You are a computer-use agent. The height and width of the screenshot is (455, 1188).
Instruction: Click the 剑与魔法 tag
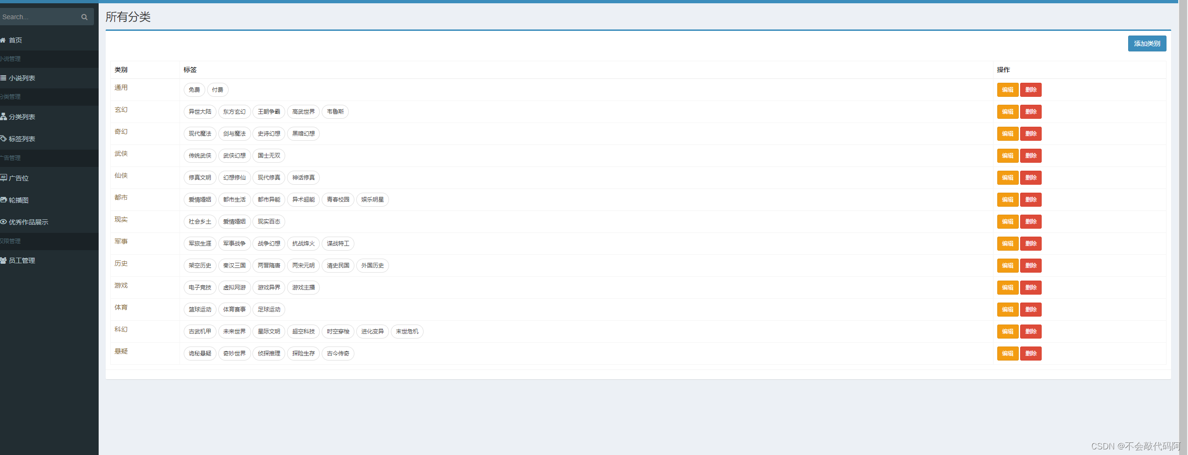[x=234, y=134]
